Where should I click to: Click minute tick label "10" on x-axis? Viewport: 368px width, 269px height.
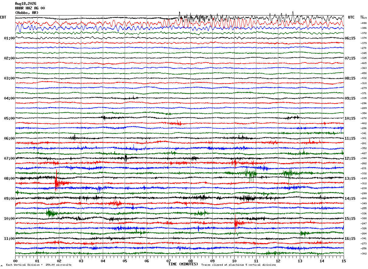click(x=234, y=261)
